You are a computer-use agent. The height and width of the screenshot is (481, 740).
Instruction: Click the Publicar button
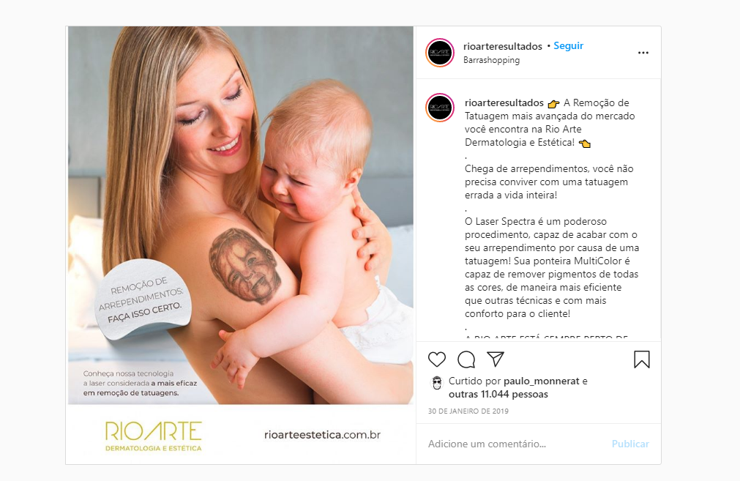630,444
